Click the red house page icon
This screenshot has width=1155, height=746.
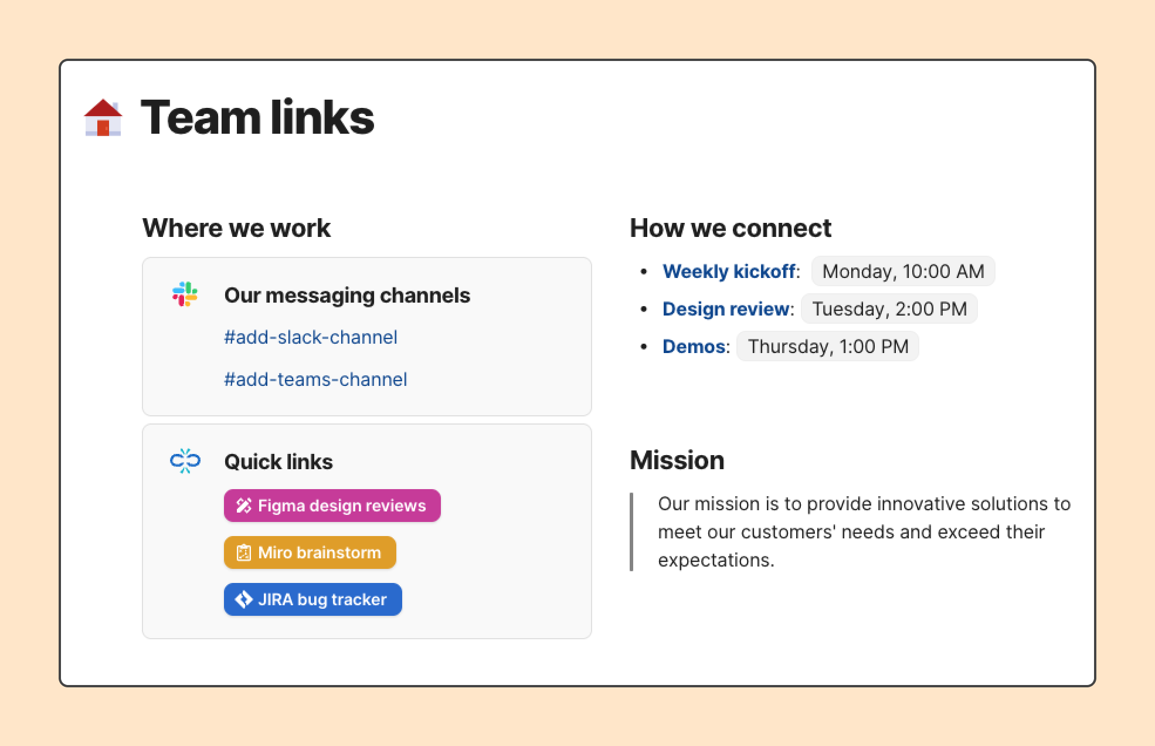click(103, 117)
